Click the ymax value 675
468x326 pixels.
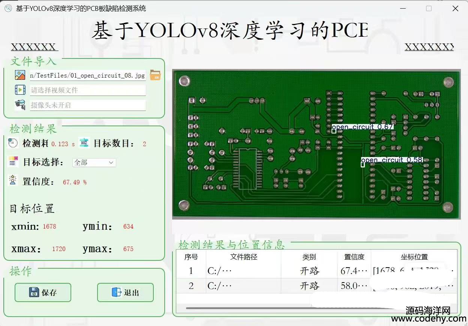pyautogui.click(x=128, y=249)
